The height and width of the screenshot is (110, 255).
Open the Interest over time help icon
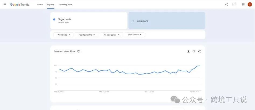79,51
